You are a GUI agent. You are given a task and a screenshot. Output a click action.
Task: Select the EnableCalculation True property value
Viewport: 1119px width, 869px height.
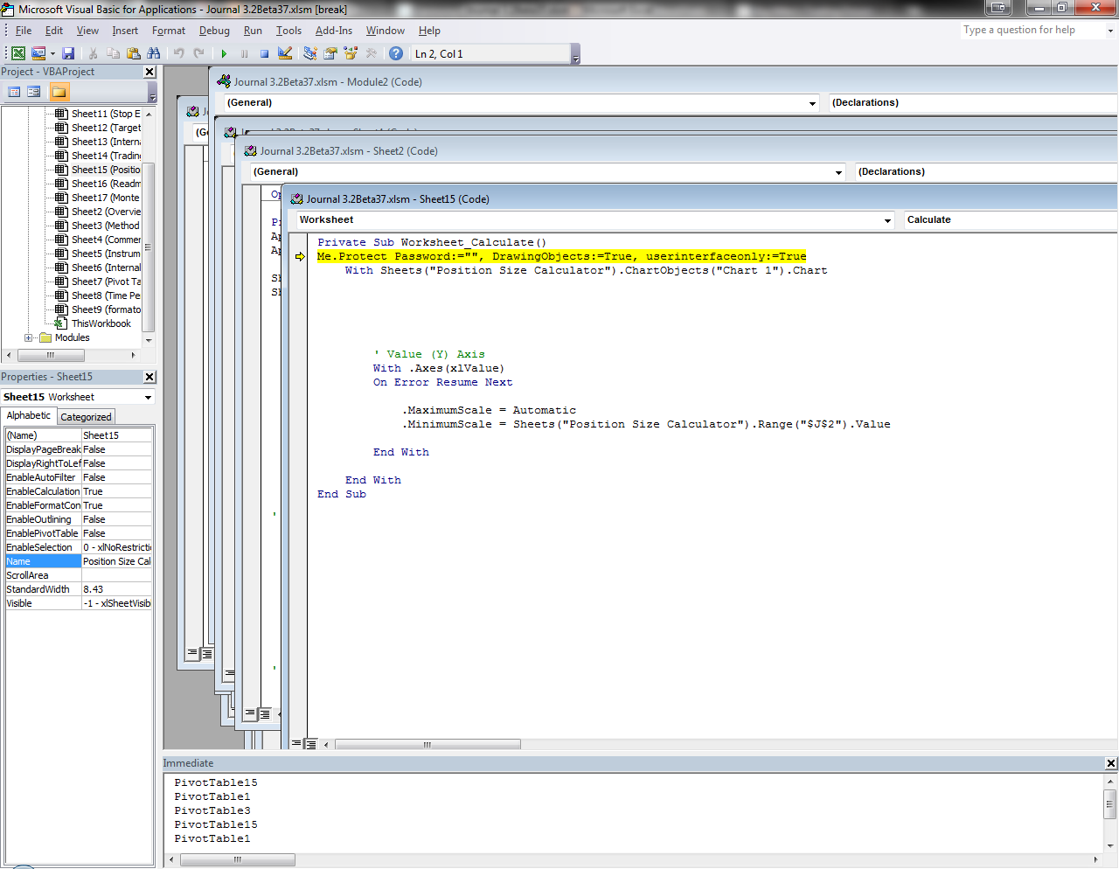[x=117, y=491]
